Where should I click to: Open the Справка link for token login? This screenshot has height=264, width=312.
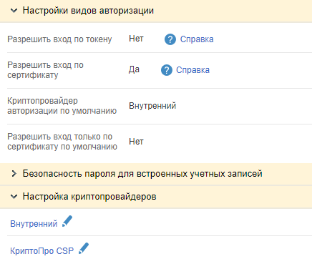[x=197, y=39]
